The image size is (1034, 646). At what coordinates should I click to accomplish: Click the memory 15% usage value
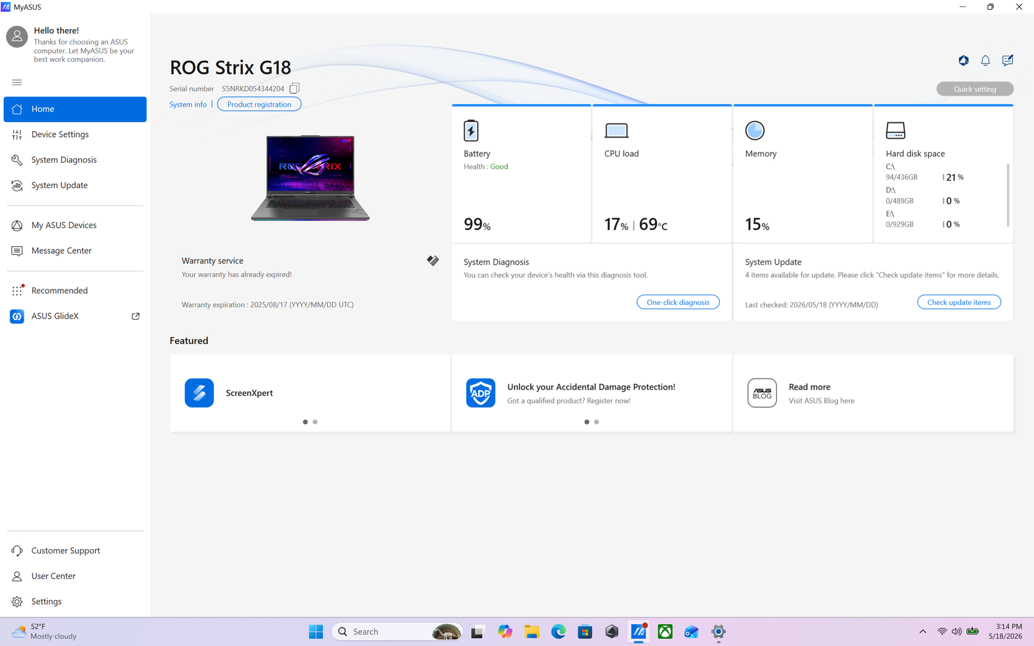click(757, 224)
